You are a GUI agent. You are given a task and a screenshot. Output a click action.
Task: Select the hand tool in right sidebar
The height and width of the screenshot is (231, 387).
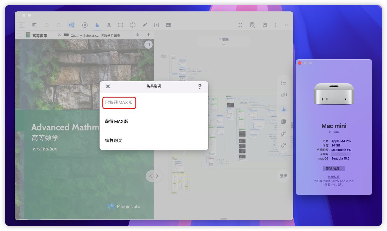tap(284, 109)
